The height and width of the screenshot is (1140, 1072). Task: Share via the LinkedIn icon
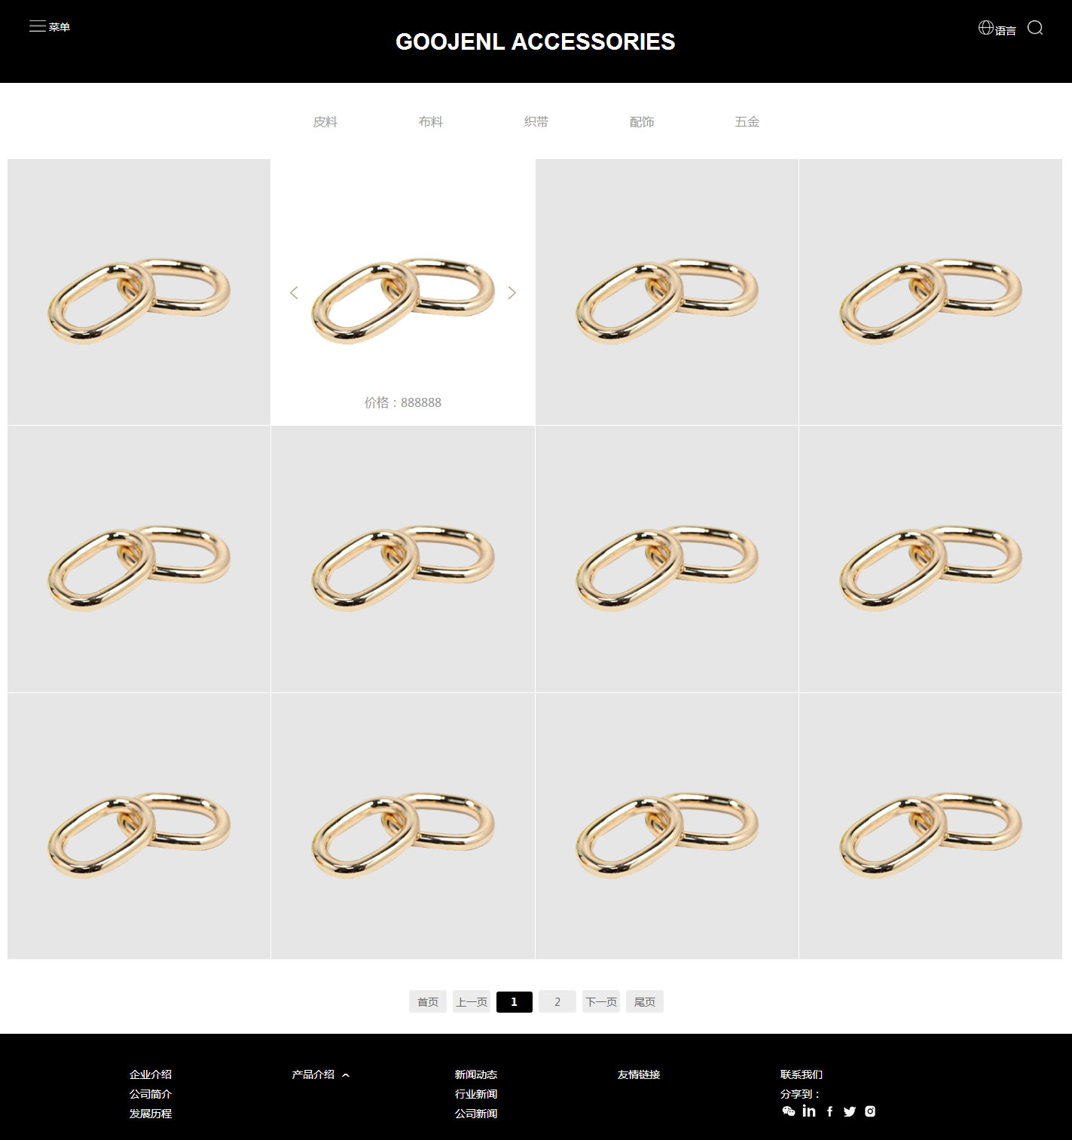click(x=809, y=1111)
